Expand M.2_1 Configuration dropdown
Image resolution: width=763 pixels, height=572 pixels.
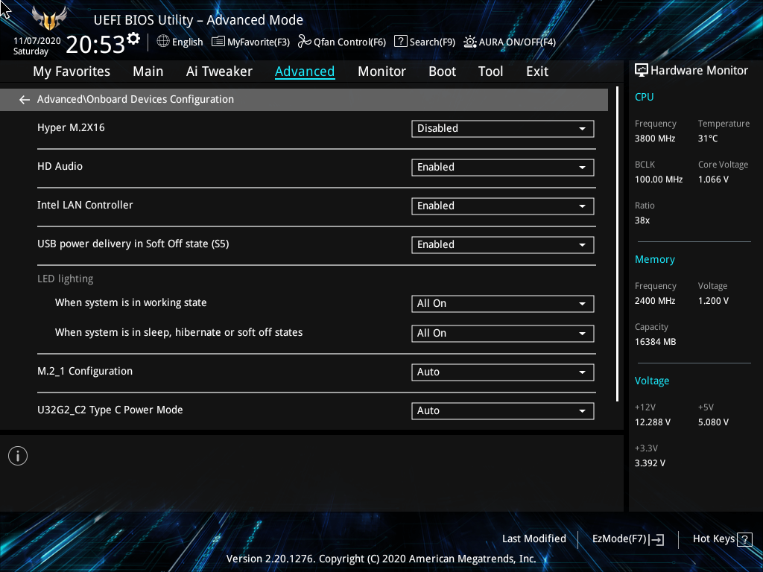click(x=503, y=372)
